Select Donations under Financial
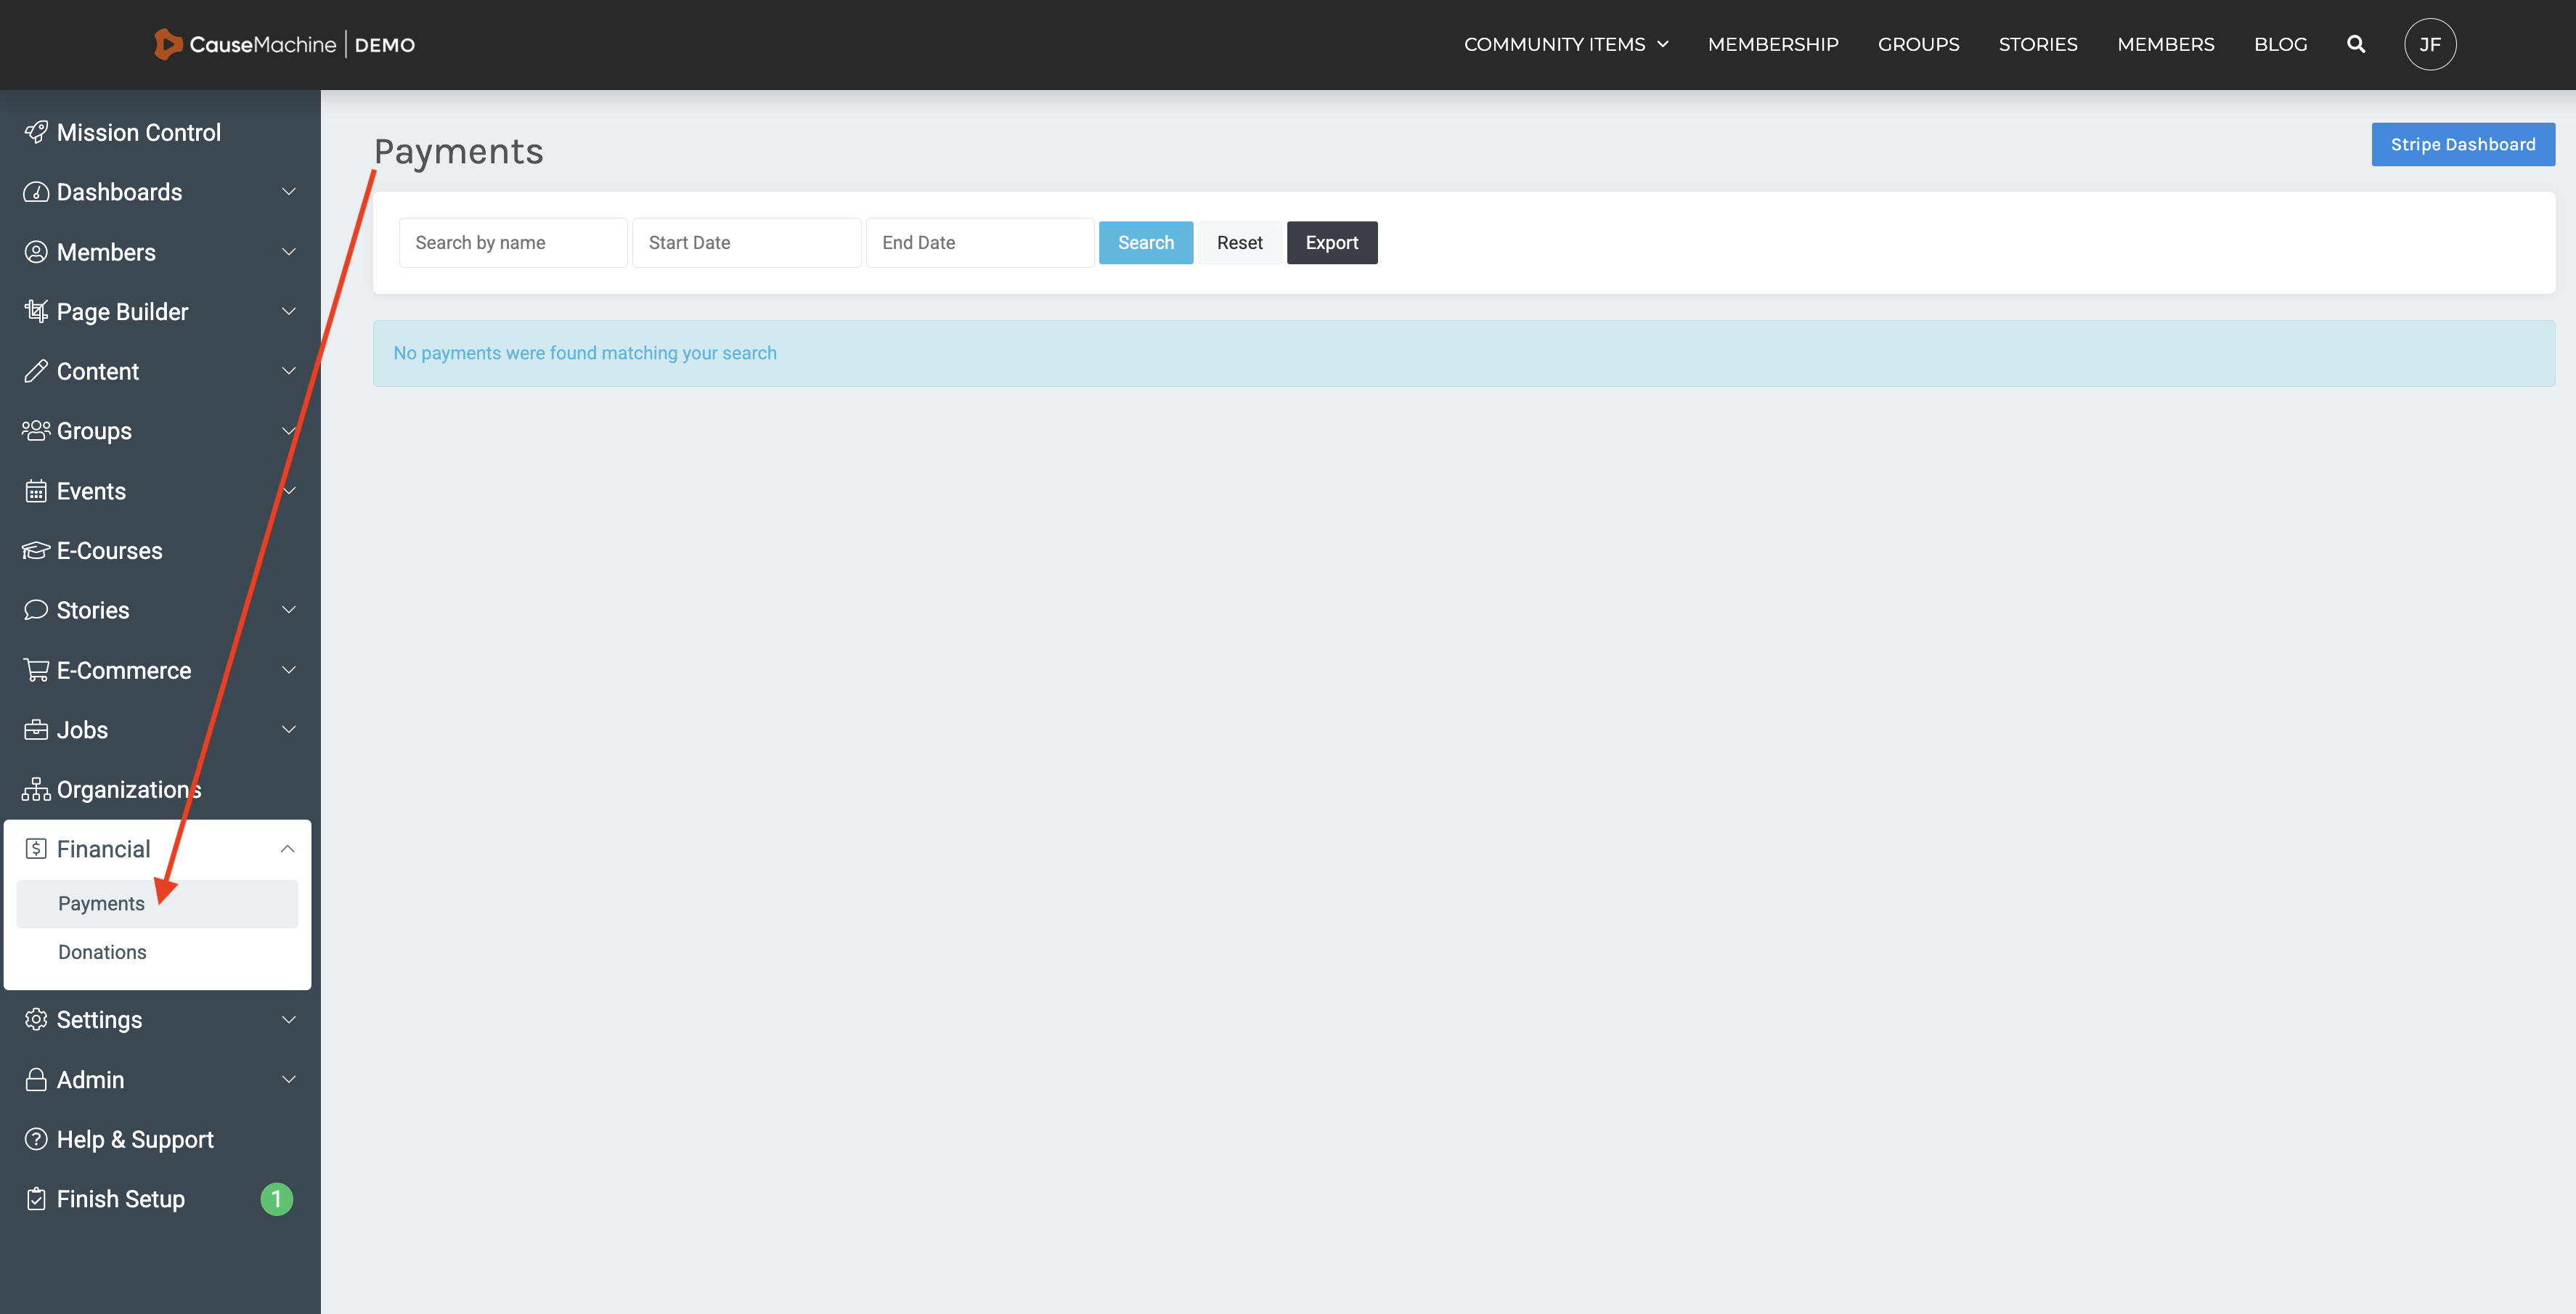This screenshot has height=1314, width=2576. (x=102, y=952)
